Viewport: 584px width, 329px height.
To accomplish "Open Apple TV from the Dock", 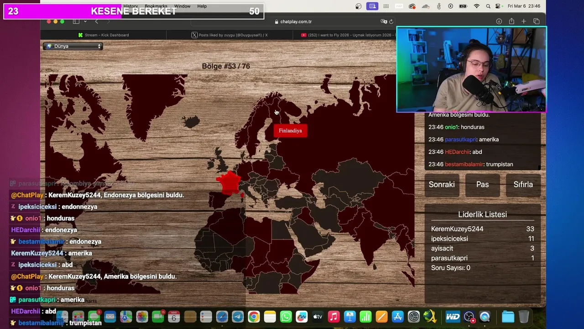I will tap(318, 317).
